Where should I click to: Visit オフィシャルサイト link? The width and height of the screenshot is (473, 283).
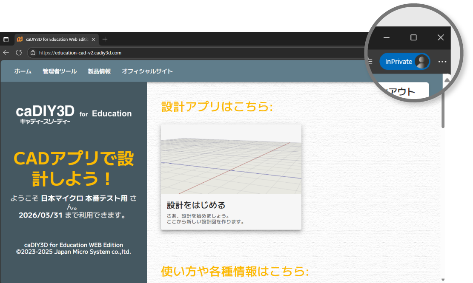pos(147,71)
